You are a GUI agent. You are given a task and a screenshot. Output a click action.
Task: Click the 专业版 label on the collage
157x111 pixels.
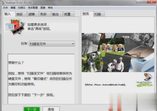point(126,37)
